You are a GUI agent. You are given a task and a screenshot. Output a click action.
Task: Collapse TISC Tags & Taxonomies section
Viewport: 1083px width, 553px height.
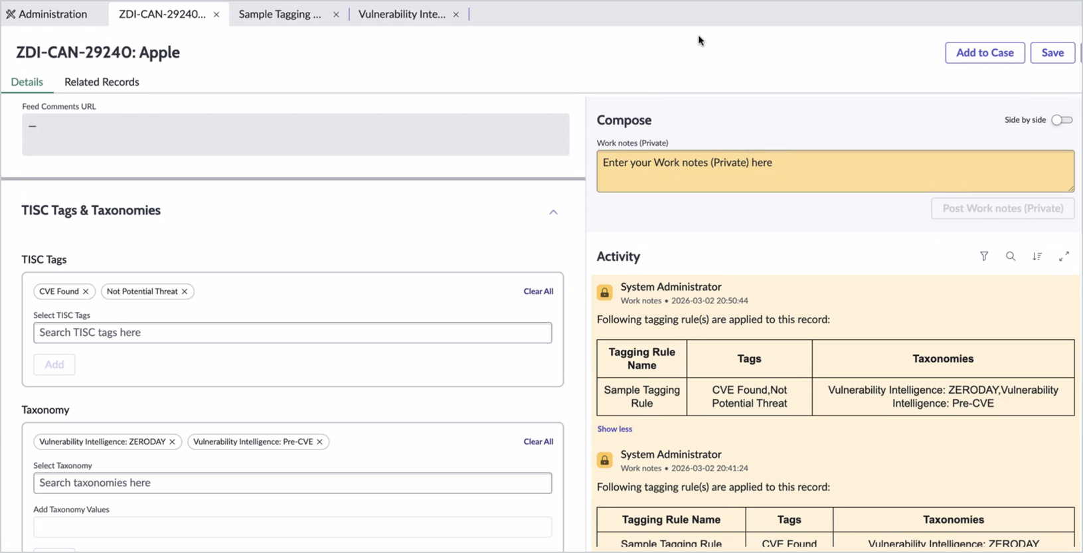(553, 212)
